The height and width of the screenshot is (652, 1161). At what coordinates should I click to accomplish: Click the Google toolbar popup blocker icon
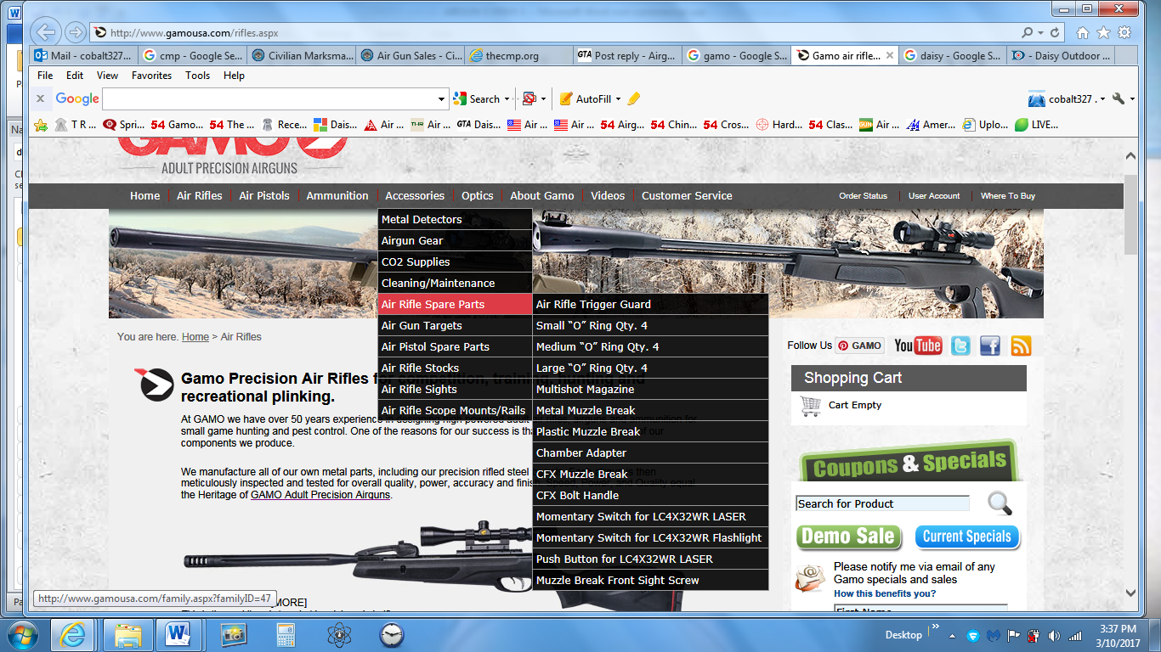click(x=530, y=98)
